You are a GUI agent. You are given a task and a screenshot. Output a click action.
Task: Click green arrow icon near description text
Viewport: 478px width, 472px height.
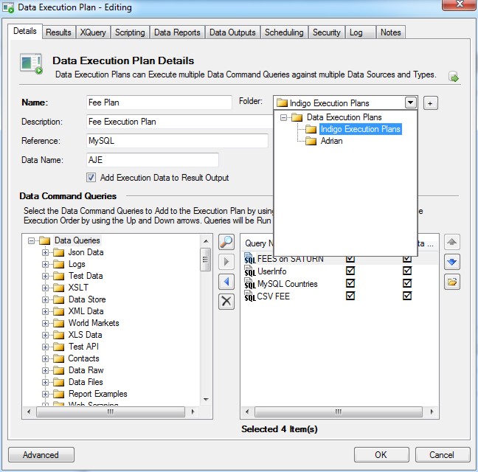pyautogui.click(x=454, y=77)
